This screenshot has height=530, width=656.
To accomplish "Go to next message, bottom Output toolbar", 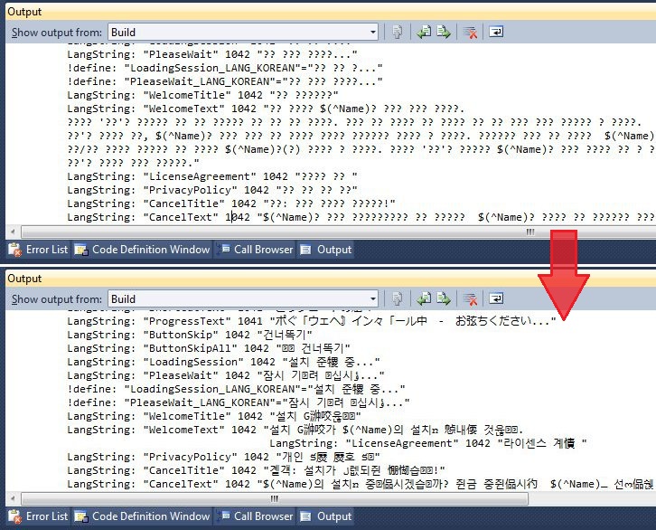I will tap(444, 298).
